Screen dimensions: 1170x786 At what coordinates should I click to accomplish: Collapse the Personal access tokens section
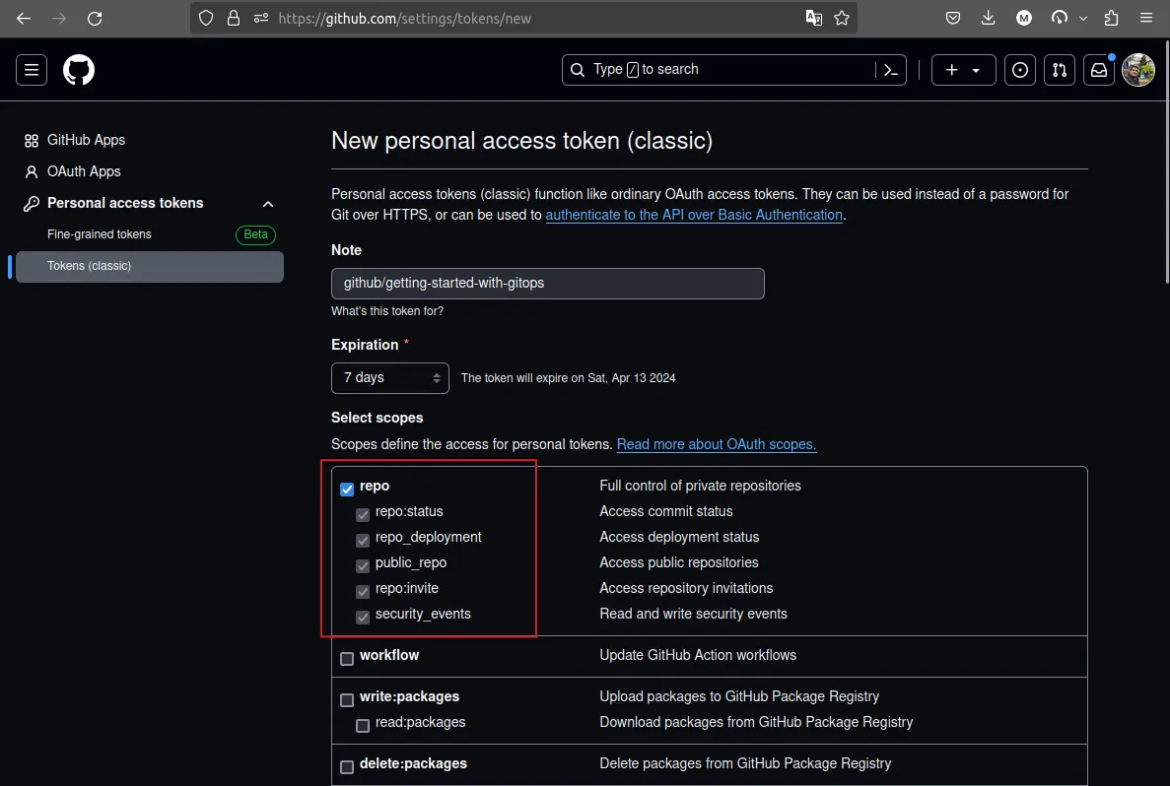[x=267, y=204]
